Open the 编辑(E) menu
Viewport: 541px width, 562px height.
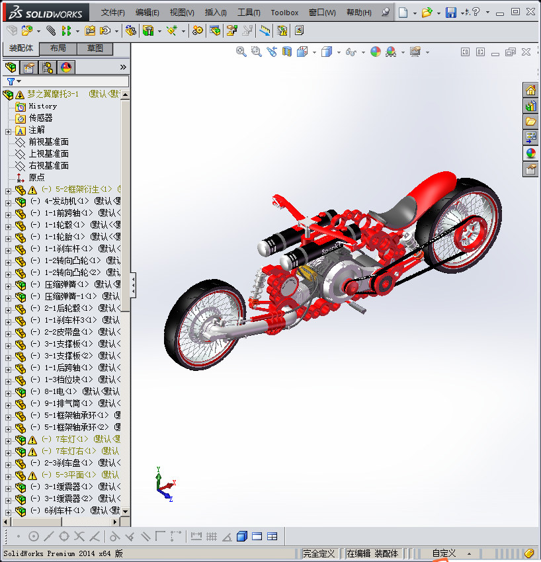[147, 13]
